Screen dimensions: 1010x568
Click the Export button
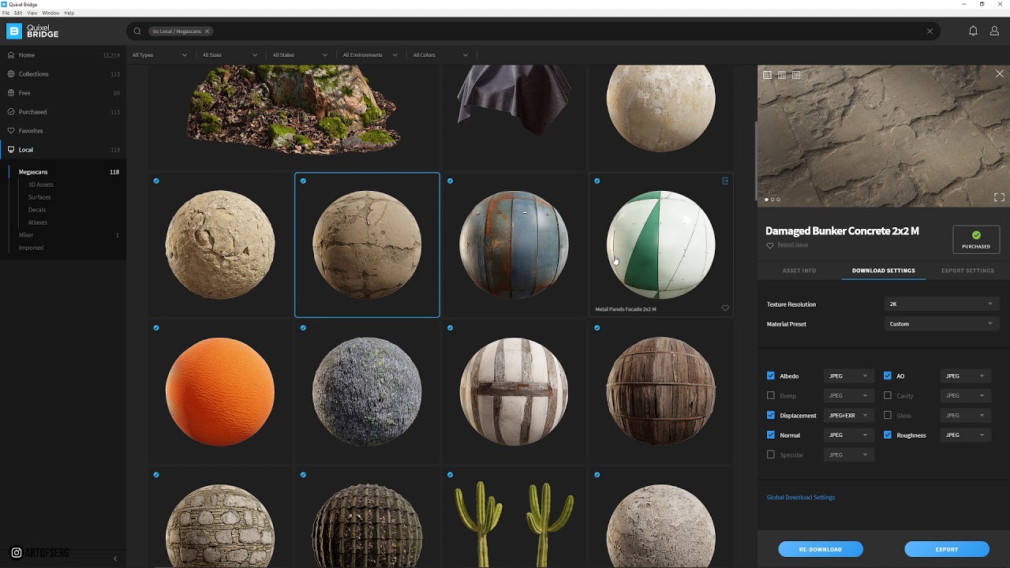(x=947, y=549)
